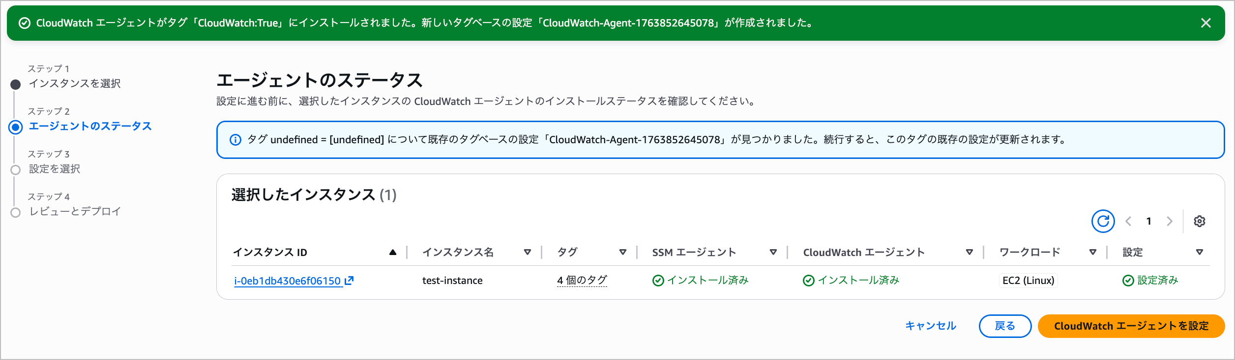
Task: Sort by the CloudWatch エージェント column
Action: pos(970,252)
